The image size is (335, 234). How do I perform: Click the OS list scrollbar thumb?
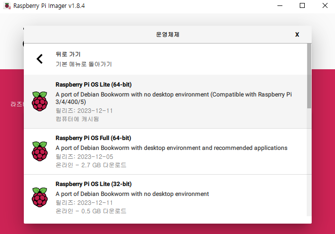click(309, 76)
